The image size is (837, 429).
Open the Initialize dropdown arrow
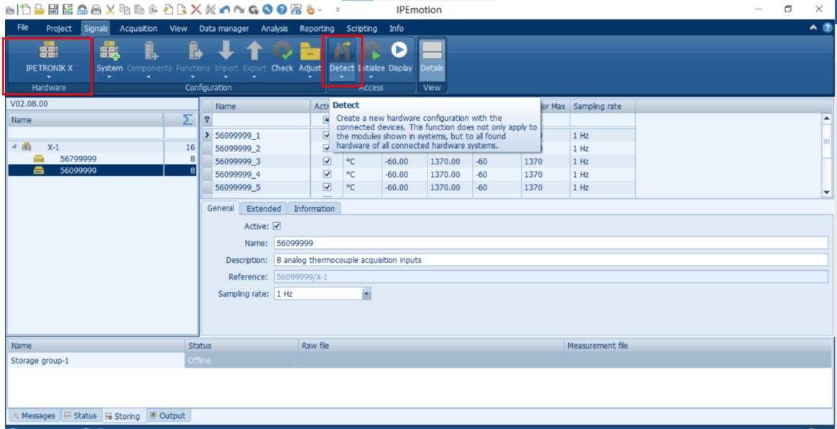click(371, 78)
